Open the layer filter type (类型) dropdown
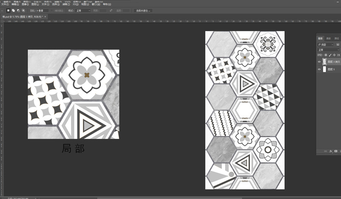Viewport: 341px width, 199px height. pyautogui.click(x=325, y=45)
